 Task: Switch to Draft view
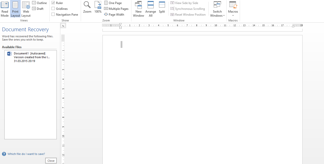[38, 9]
